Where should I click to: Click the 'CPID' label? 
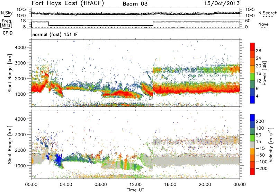click(8, 33)
